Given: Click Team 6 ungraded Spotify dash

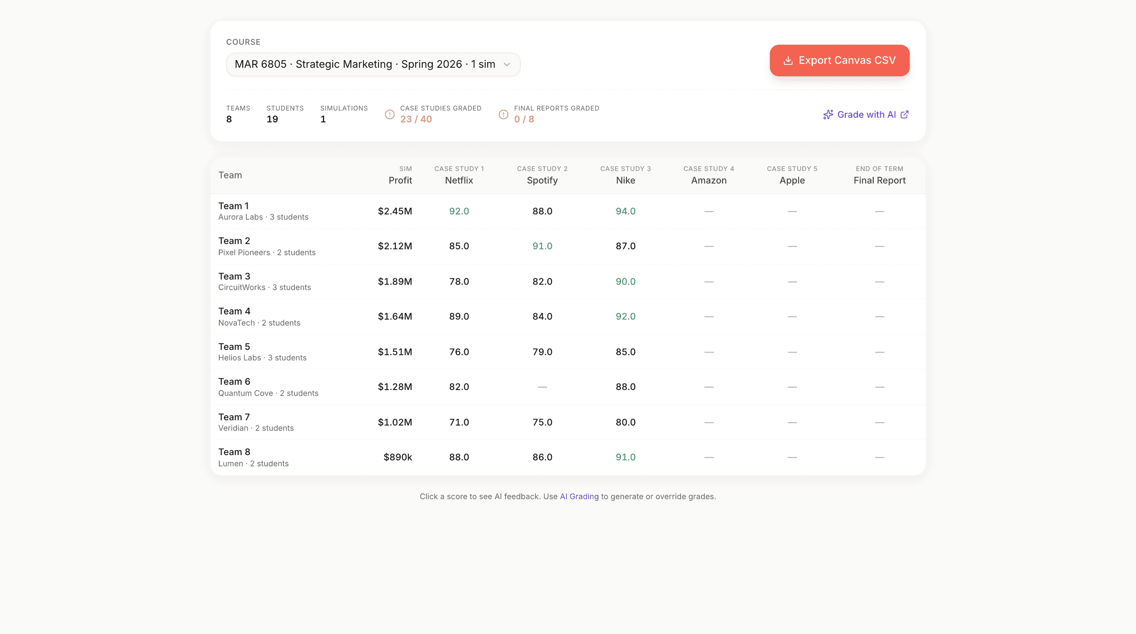Looking at the screenshot, I should click(x=542, y=387).
